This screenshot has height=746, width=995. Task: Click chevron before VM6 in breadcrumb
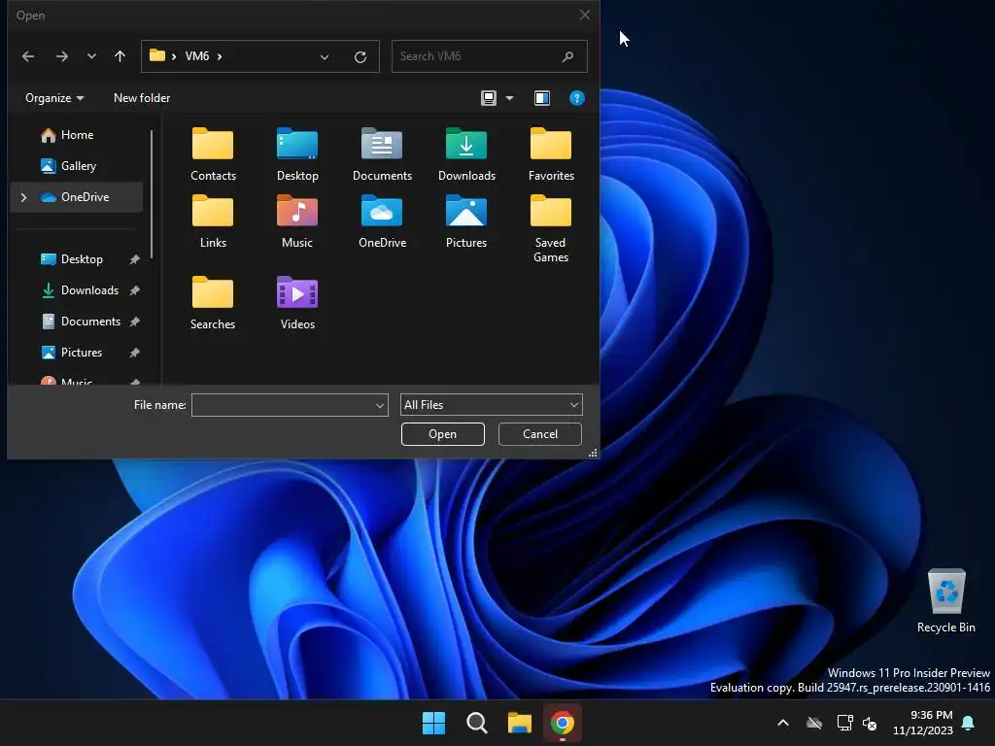174,56
